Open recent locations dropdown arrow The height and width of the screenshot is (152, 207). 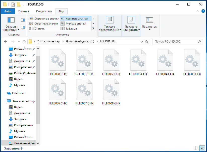point(19,42)
